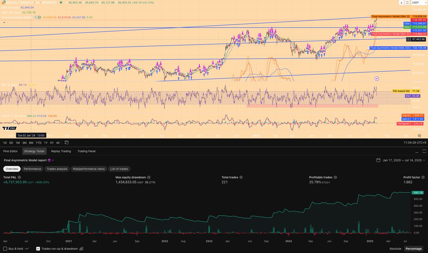Click info icon next to Max equity drawdown
The width and height of the screenshot is (428, 253).
[149, 177]
